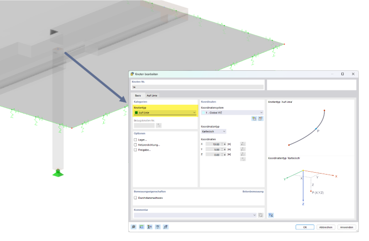Click the script function footer icon
The height and width of the screenshot is (241, 369).
(166, 227)
